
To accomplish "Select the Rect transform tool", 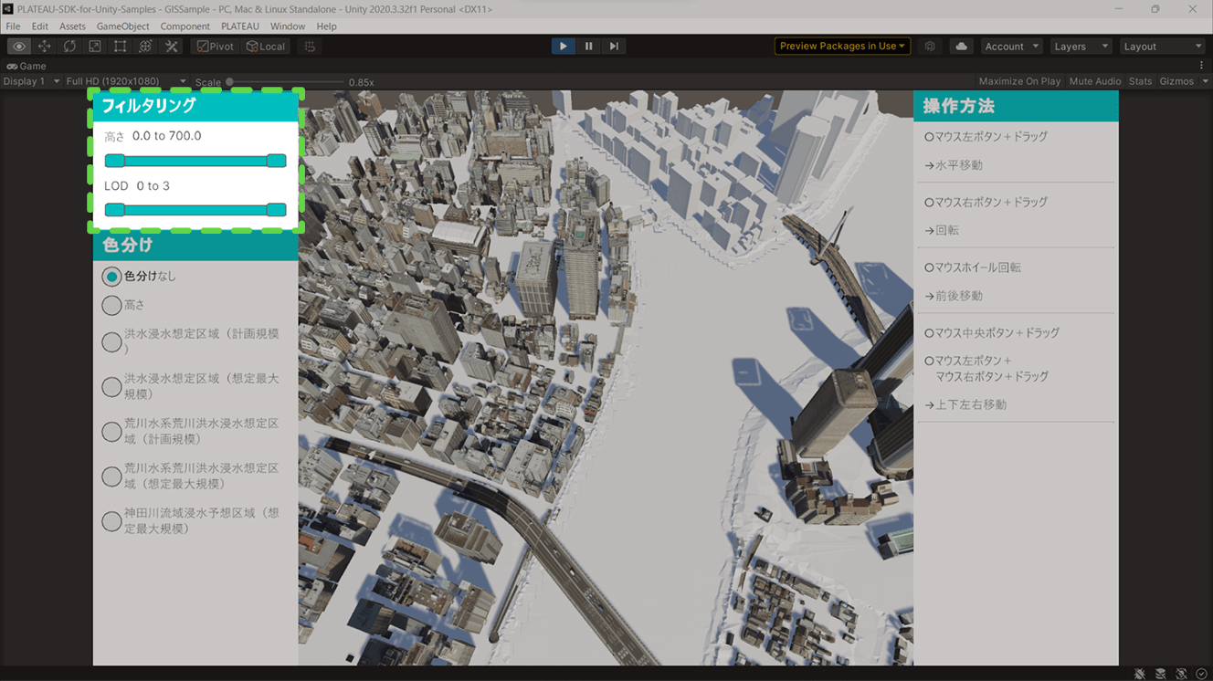I will click(120, 47).
